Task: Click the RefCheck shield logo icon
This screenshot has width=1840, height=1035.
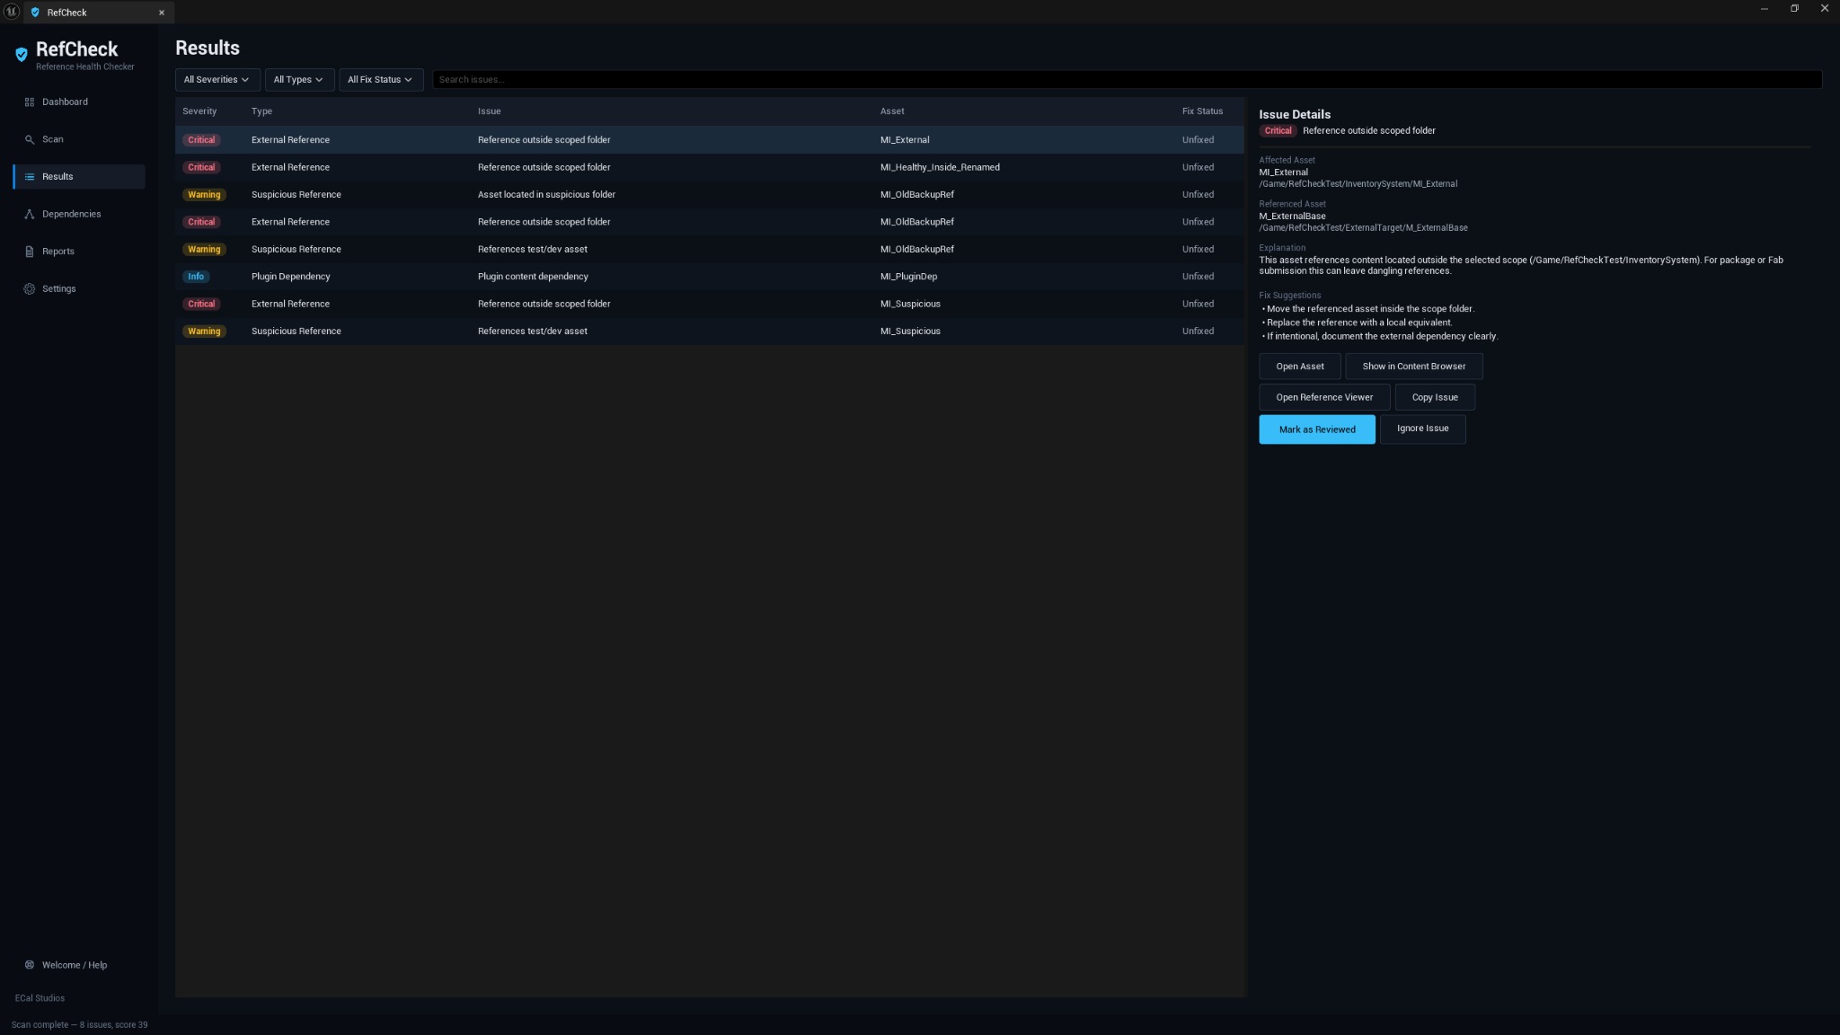Action: pos(22,55)
